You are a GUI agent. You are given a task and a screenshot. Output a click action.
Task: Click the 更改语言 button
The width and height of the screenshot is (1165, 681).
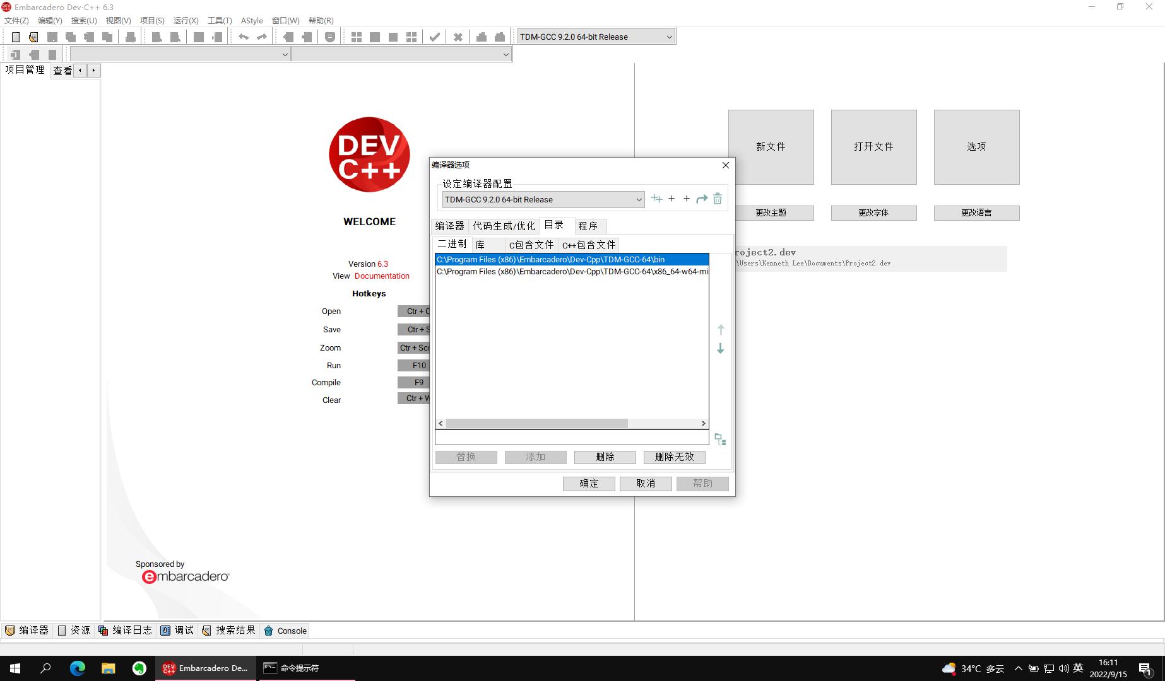(976, 213)
